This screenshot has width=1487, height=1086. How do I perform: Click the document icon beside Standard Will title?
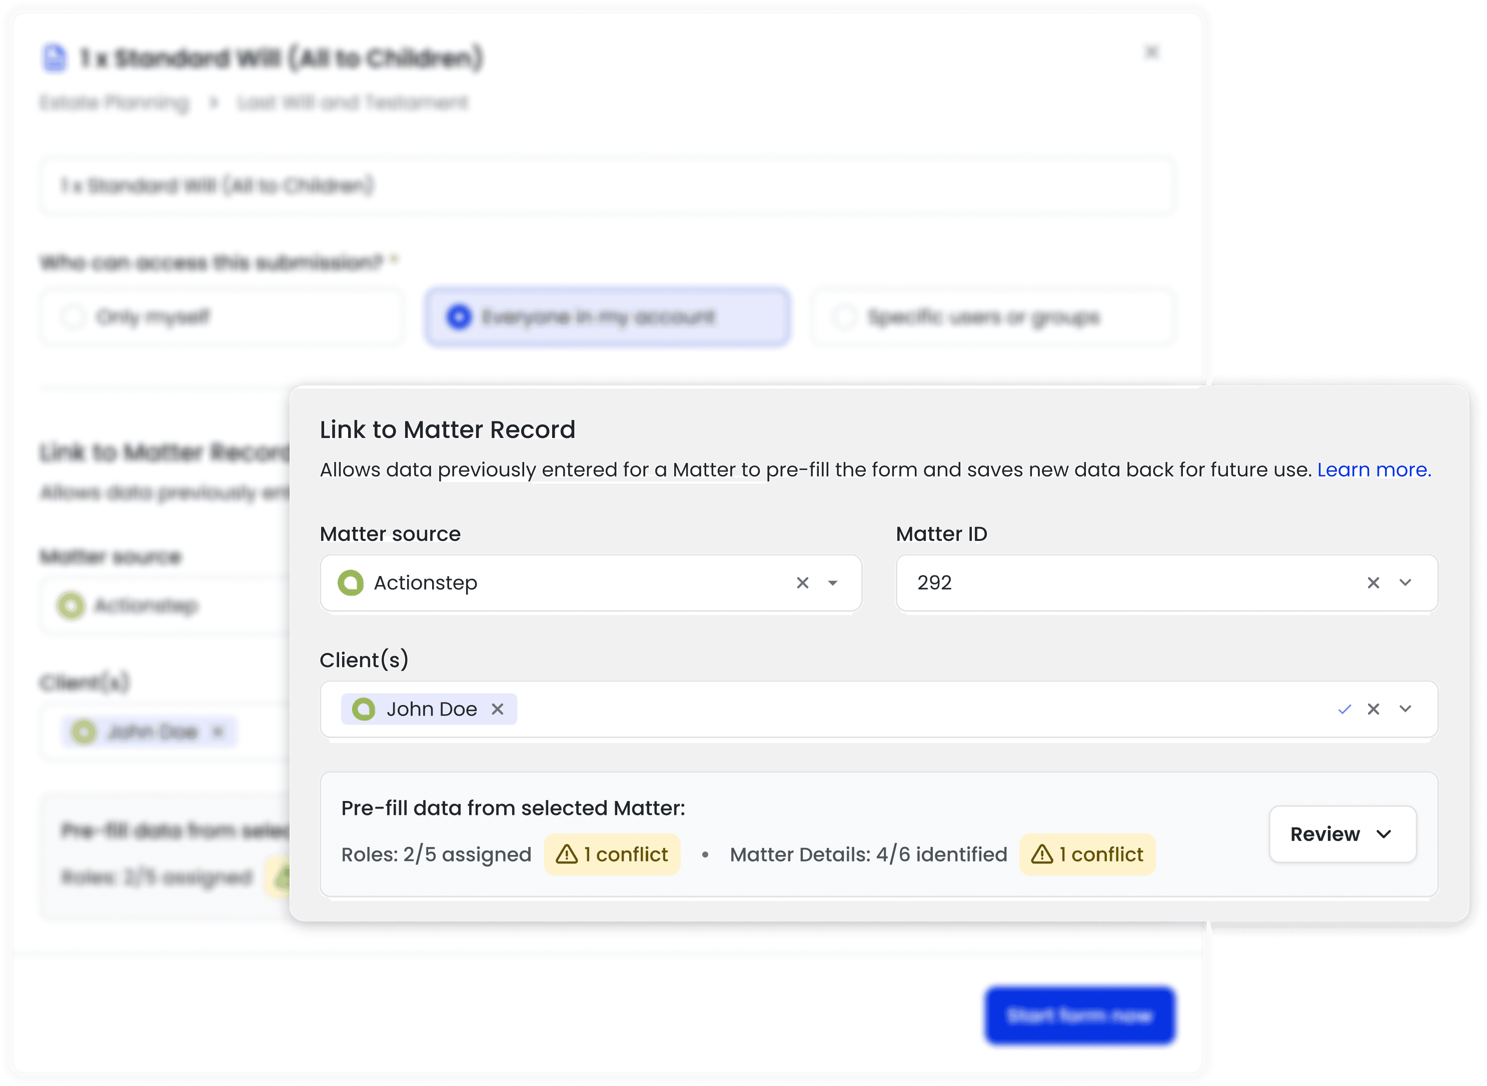pos(55,58)
